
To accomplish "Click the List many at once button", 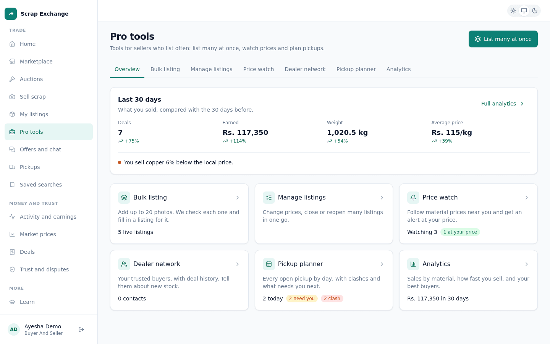I will [503, 39].
